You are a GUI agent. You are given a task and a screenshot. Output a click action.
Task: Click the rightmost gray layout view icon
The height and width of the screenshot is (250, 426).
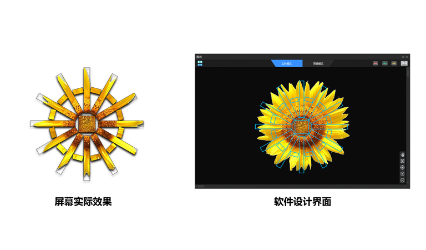point(404,63)
